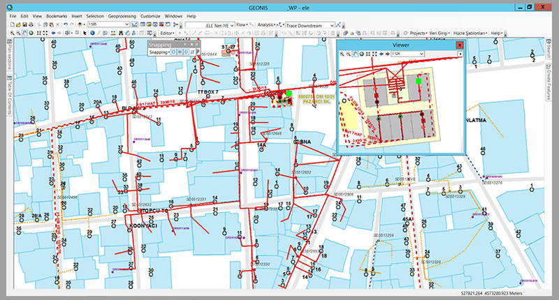Click the BNA map label
559x300 pixels.
tap(305, 142)
